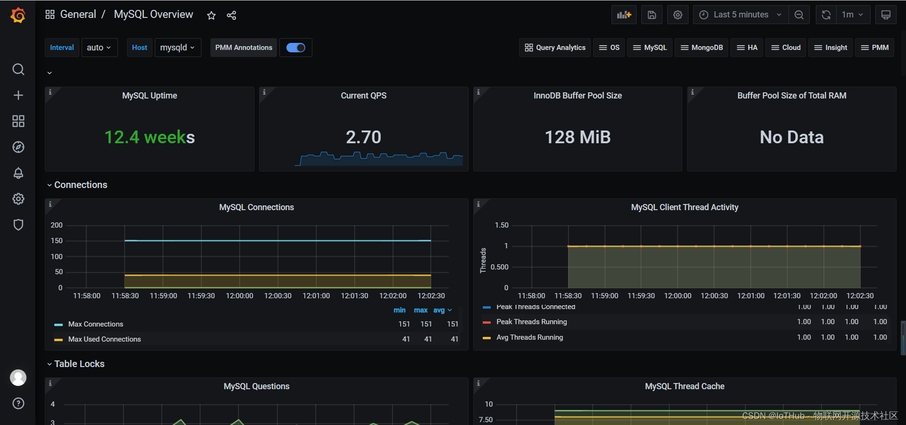Image resolution: width=906 pixels, height=425 pixels.
Task: Toggle the PMM Annotations switch
Action: [x=296, y=48]
